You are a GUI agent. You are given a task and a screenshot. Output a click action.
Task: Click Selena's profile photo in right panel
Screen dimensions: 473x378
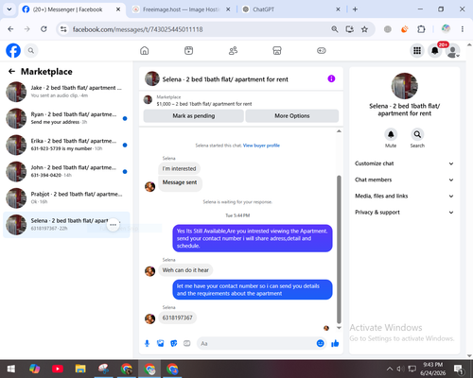[x=405, y=86]
